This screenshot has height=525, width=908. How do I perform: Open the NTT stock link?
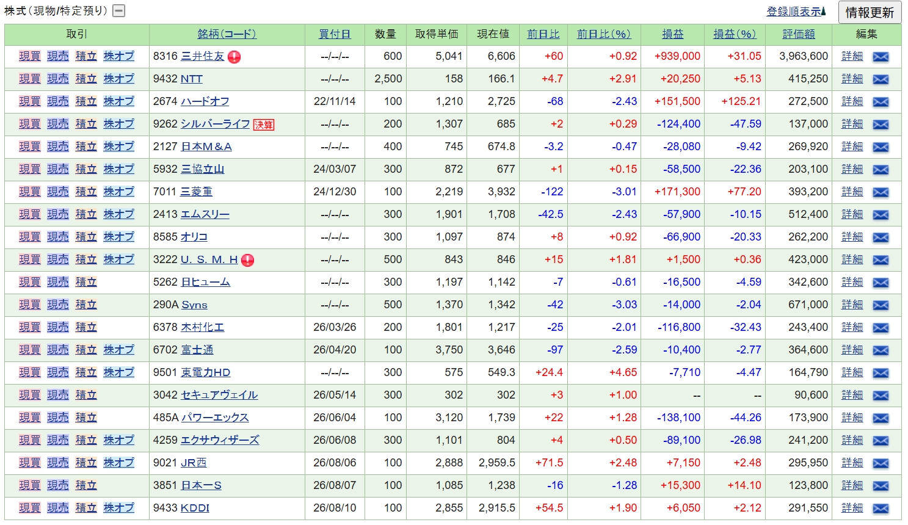[192, 79]
